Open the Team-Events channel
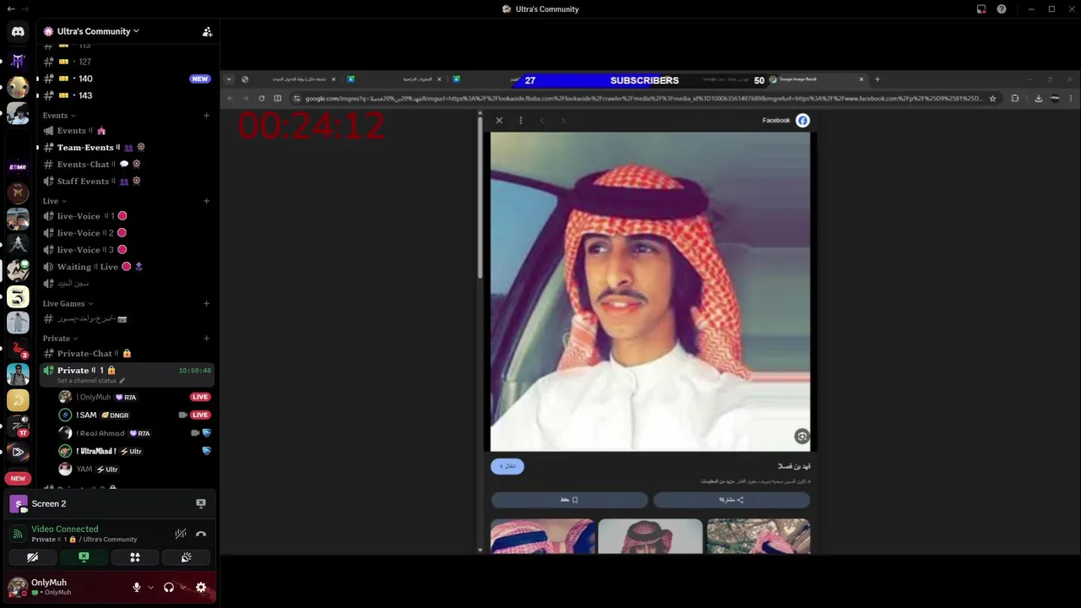The image size is (1081, 608). 126,148
